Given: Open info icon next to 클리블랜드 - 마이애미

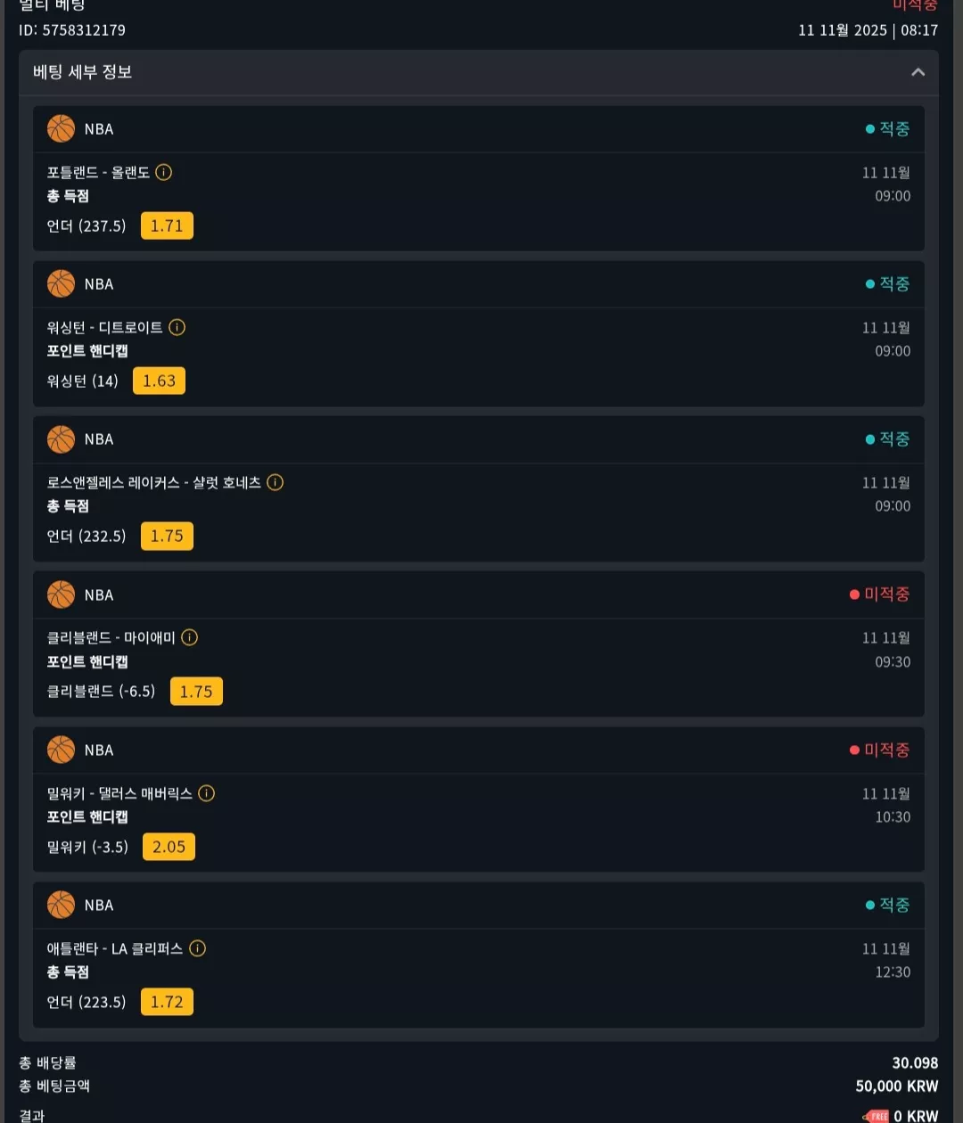Looking at the screenshot, I should click(190, 637).
